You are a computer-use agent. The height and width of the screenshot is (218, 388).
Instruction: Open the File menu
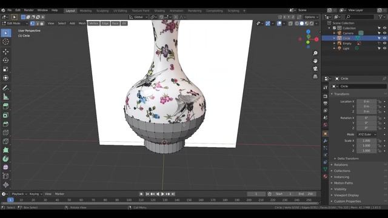pos(10,10)
